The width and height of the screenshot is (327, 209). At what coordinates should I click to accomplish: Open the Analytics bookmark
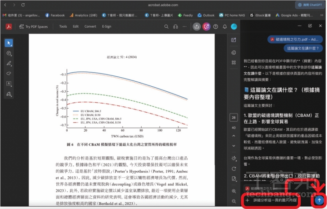(x=84, y=15)
